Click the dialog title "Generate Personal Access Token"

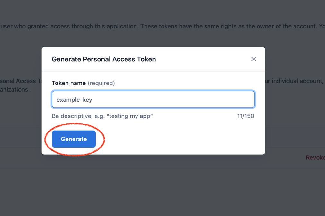pos(104,59)
